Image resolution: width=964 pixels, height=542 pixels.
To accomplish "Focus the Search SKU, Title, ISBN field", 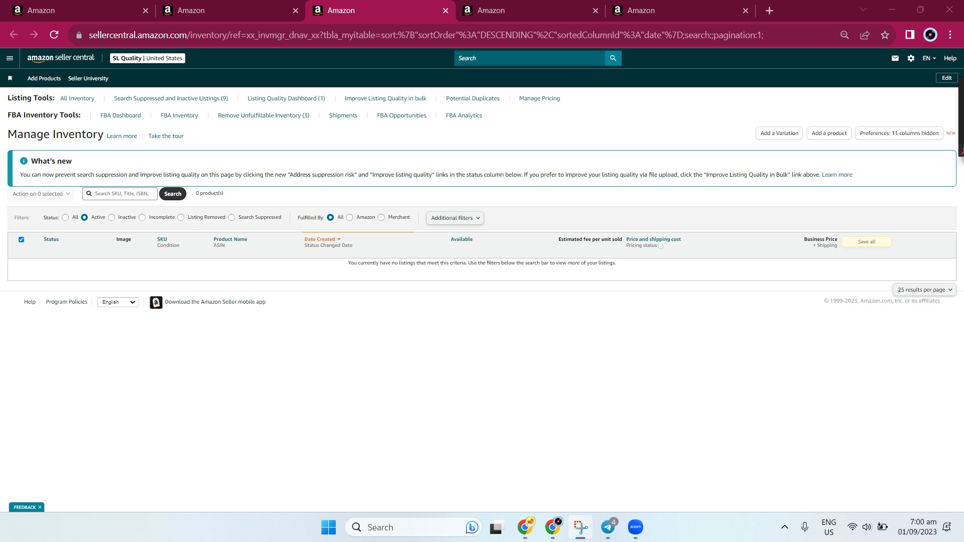I will (120, 194).
